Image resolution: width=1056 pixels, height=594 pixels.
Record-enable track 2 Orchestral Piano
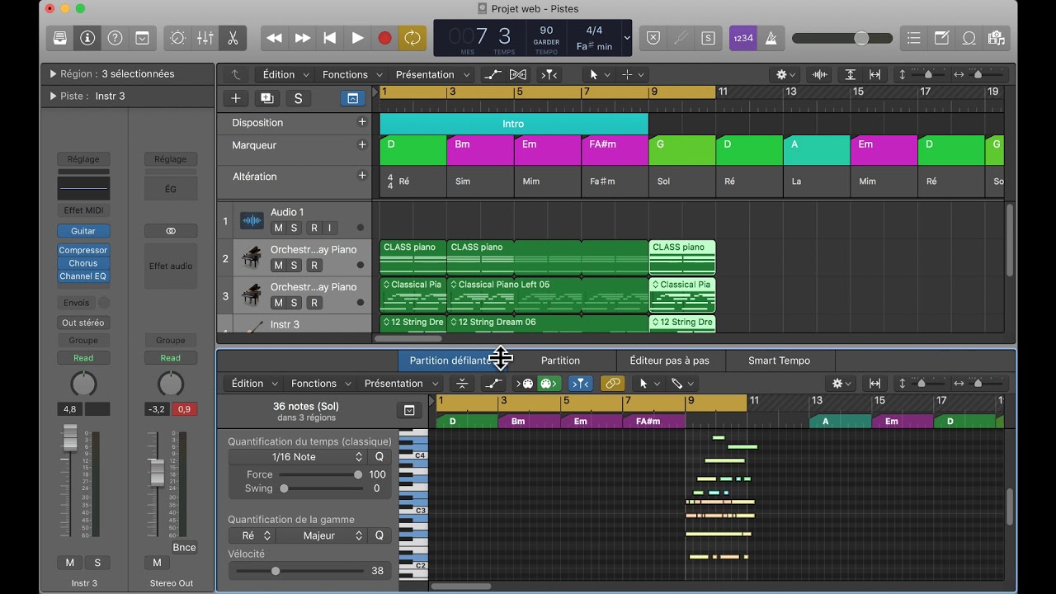(x=313, y=266)
